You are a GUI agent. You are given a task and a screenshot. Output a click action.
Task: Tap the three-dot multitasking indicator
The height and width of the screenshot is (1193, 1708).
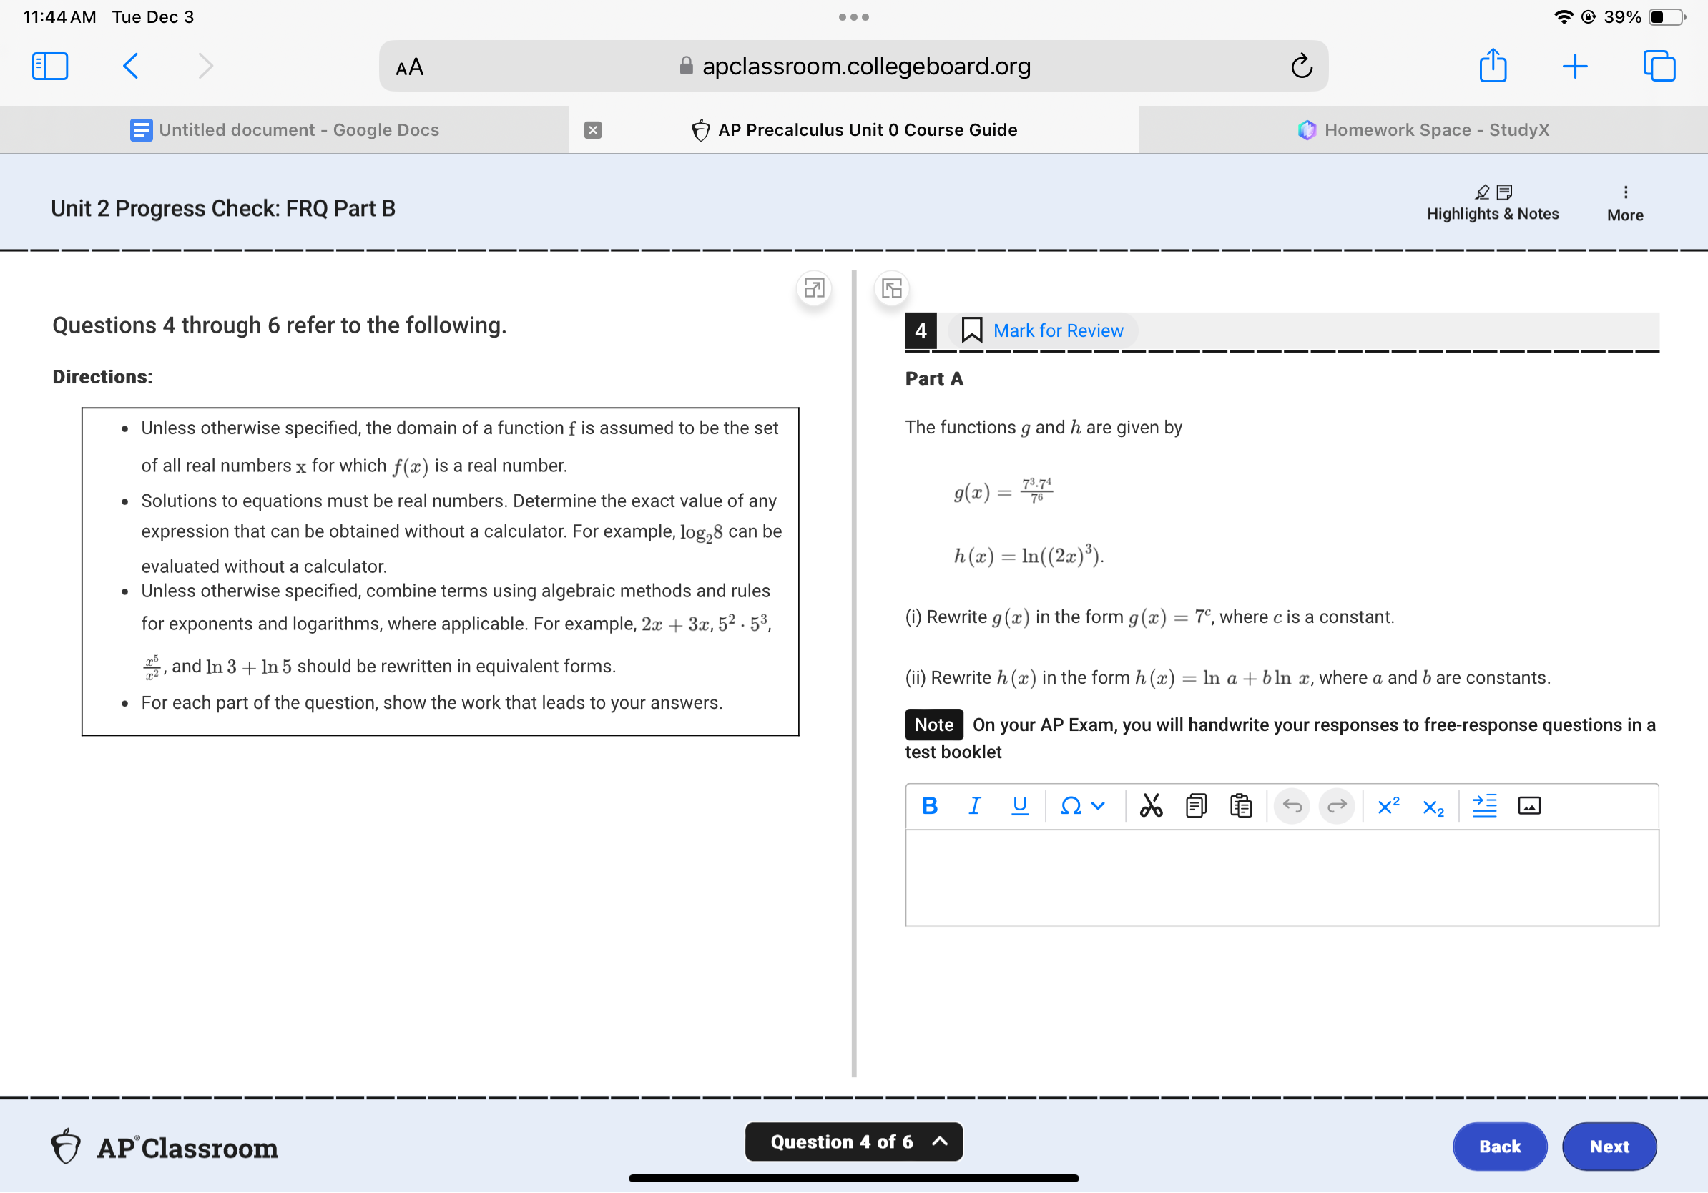pos(853,17)
